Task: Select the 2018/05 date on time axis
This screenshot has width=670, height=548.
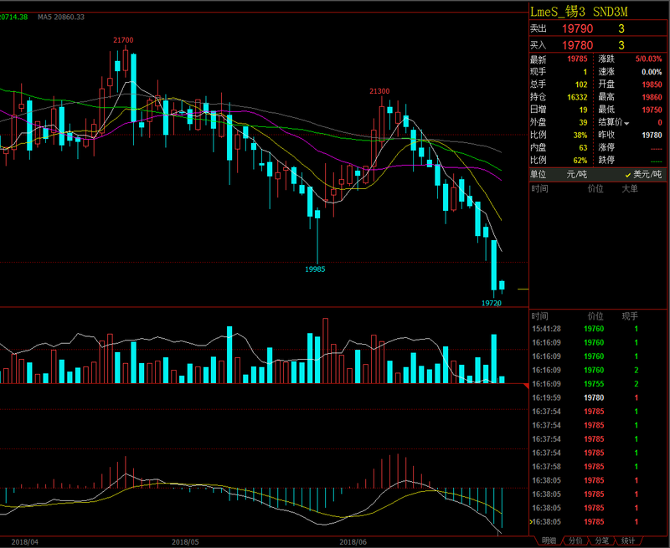Action: (x=185, y=541)
